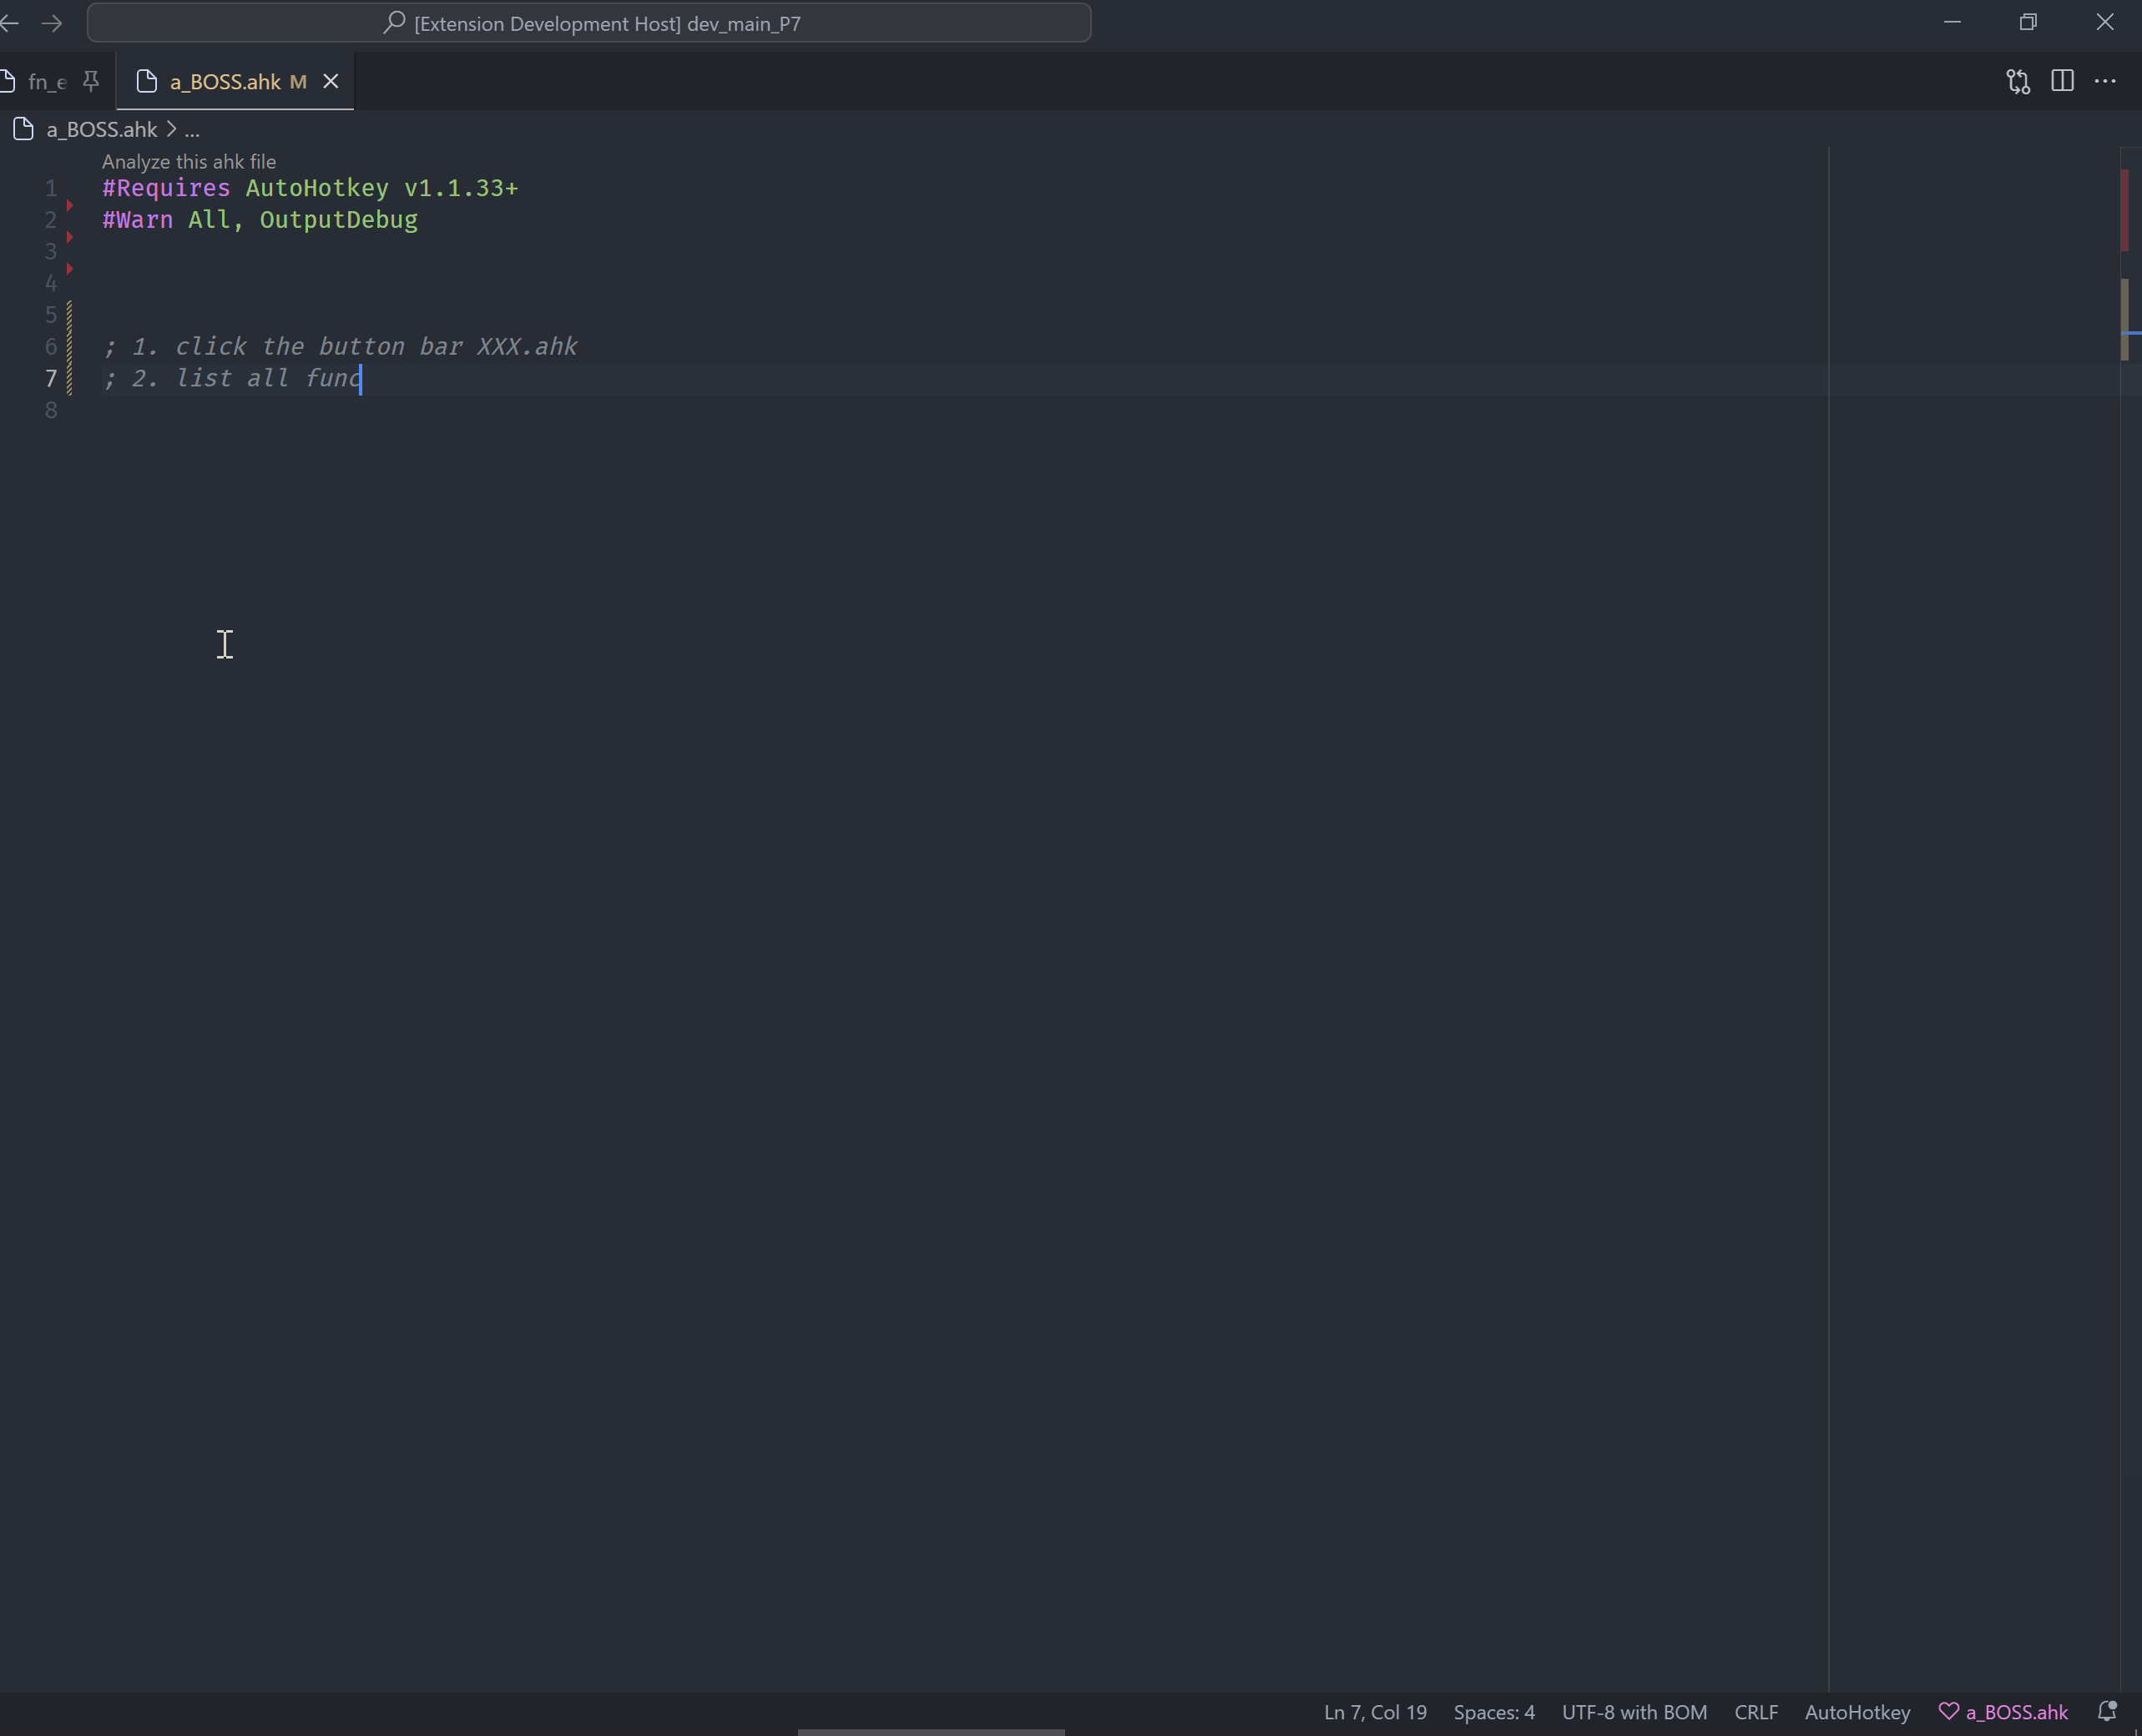Open Spaces: 4 indentation setting

click(x=1493, y=1712)
